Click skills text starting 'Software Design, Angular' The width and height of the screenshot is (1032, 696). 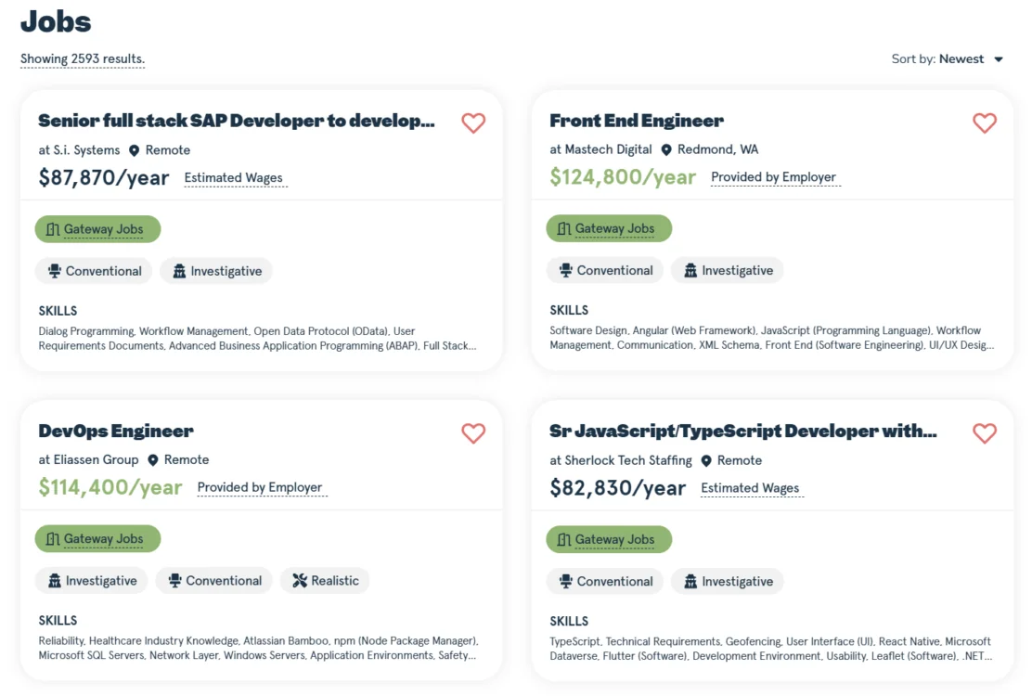[771, 338]
